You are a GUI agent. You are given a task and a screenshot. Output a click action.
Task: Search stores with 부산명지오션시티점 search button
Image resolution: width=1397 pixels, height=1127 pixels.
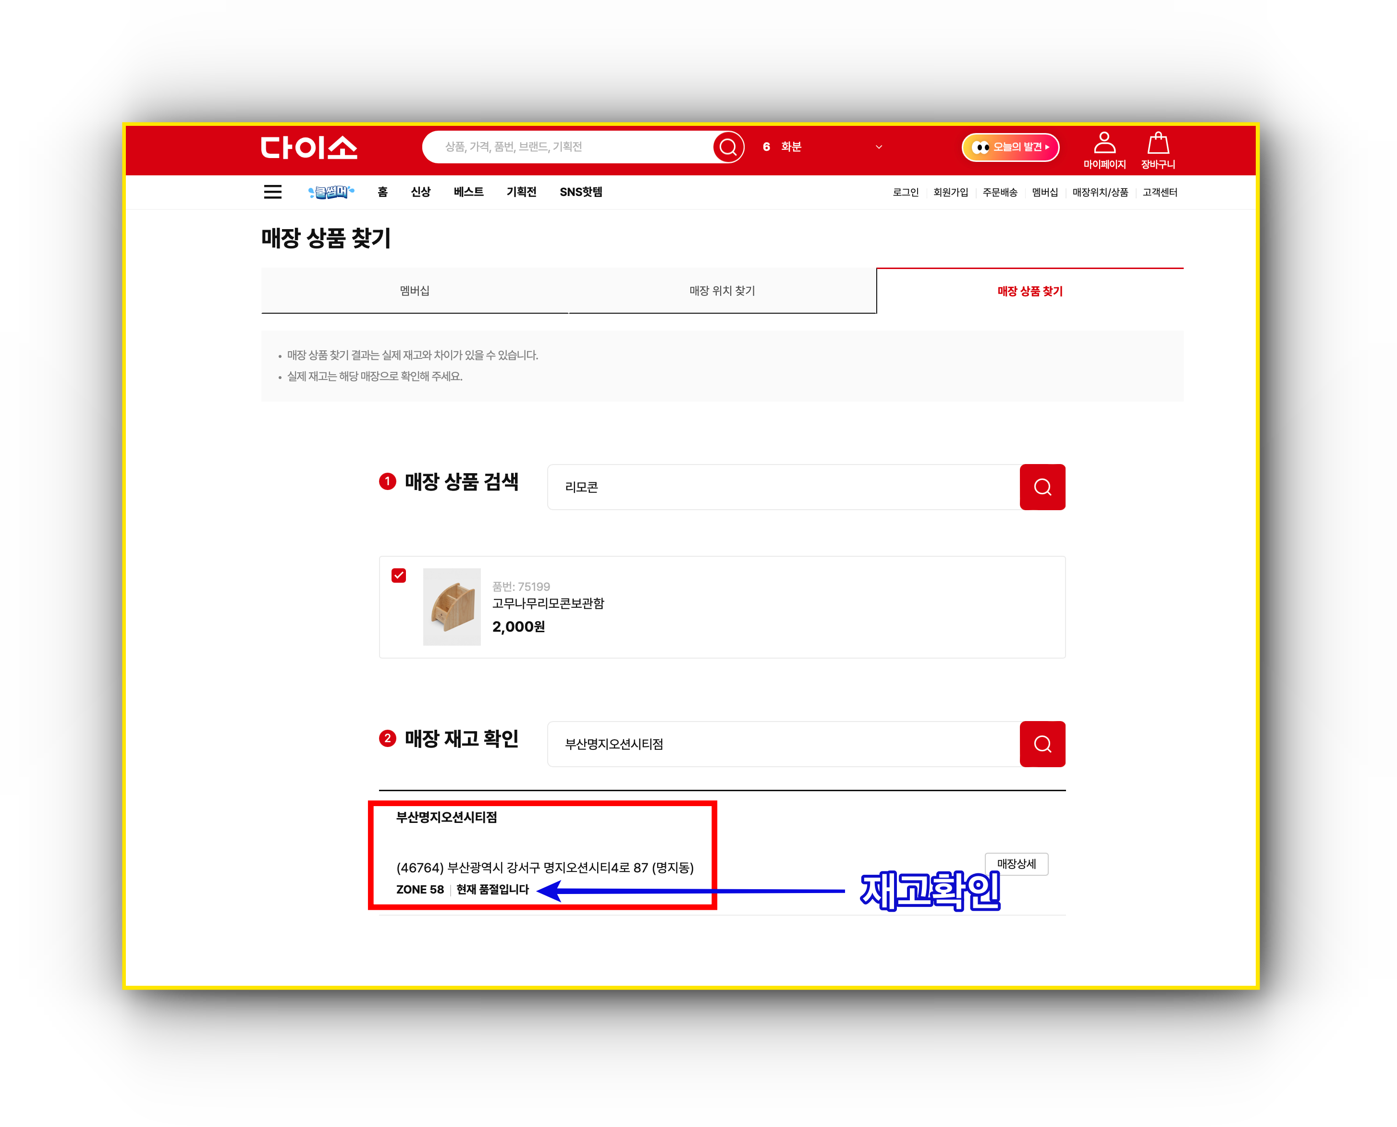[1042, 744]
